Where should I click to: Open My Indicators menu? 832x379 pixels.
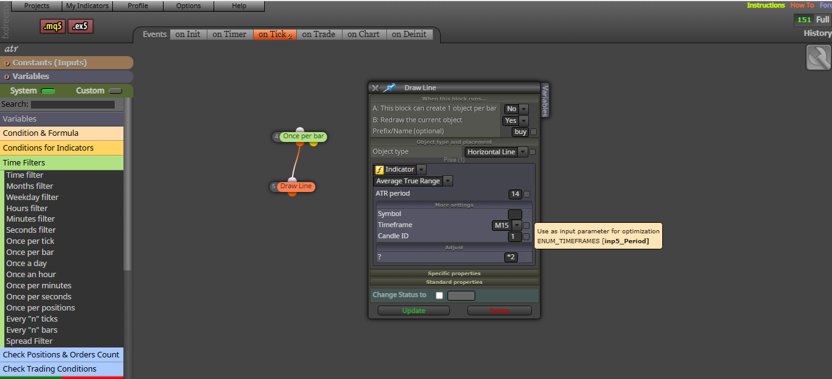[88, 6]
